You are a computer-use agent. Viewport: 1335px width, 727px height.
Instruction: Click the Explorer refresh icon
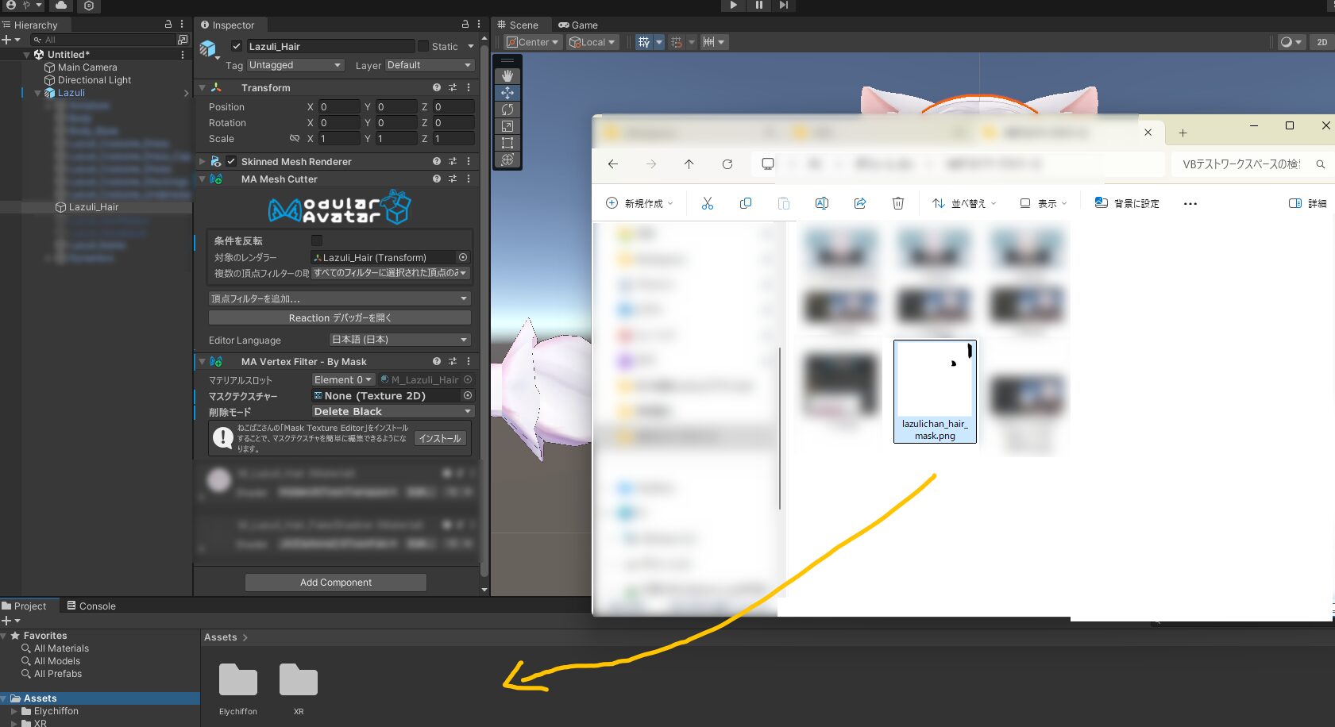[727, 164]
